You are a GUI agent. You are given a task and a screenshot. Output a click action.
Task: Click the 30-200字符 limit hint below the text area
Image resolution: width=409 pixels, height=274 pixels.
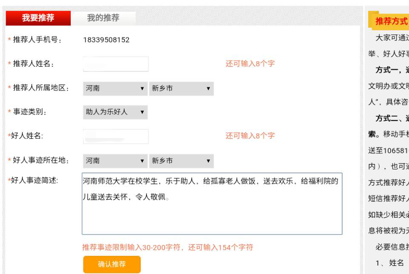point(167,247)
